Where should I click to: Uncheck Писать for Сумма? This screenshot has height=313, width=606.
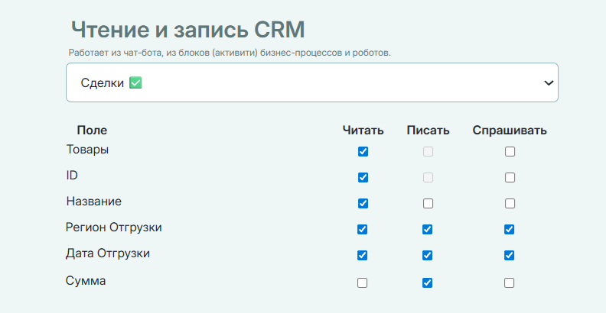point(428,282)
